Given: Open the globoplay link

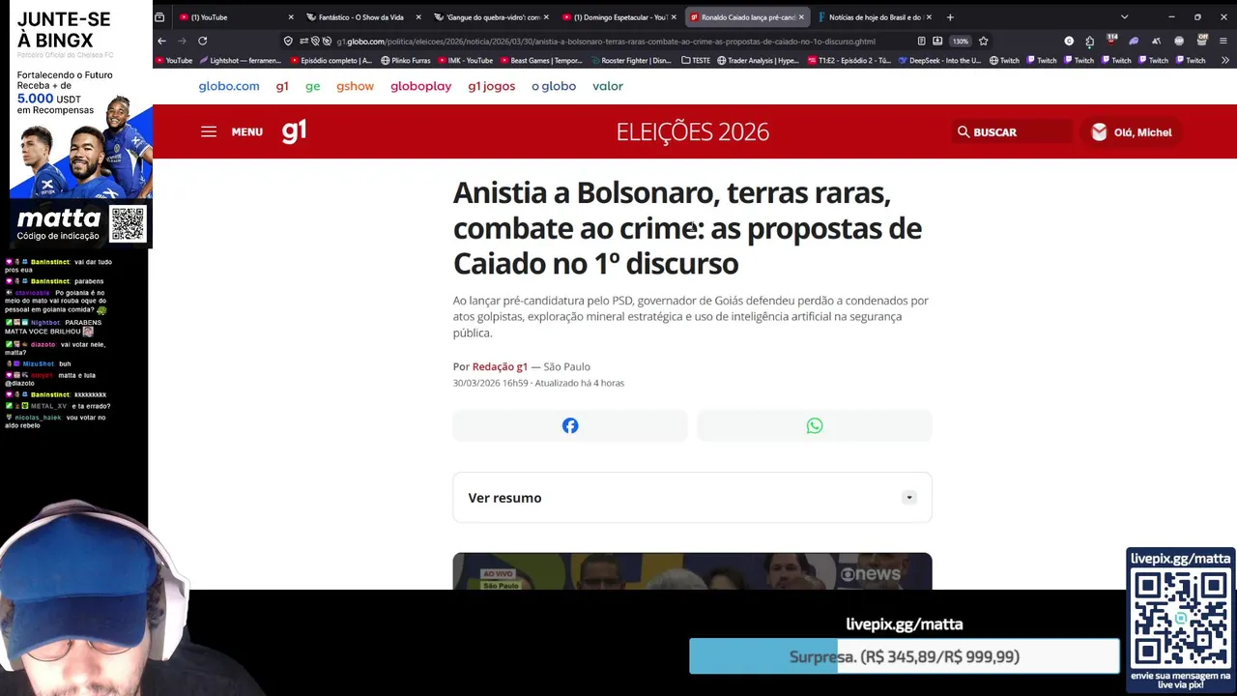Looking at the screenshot, I should [420, 86].
